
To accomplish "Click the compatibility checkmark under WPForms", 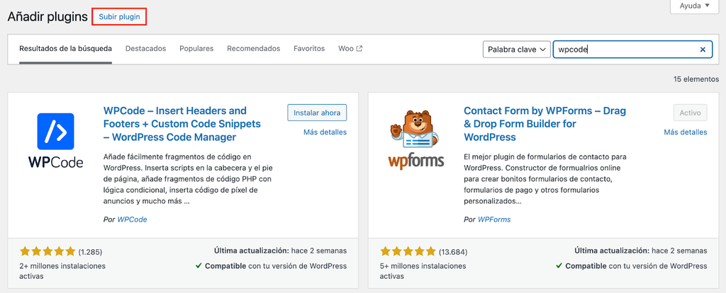I will [x=559, y=265].
